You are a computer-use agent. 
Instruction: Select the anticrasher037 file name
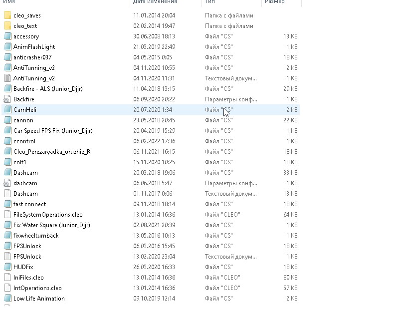(x=32, y=57)
